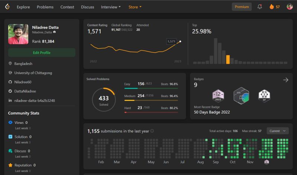
Task: Click the Solution checkmark icon
Action: 10,136
